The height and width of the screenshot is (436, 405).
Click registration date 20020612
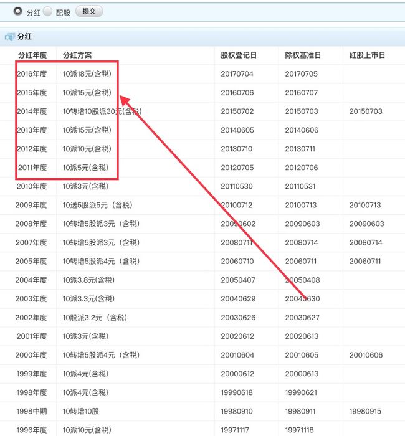pos(237,336)
